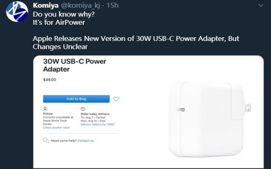Click the delivery box icon
Screen dimensions: 271x169
click(x=83, y=109)
